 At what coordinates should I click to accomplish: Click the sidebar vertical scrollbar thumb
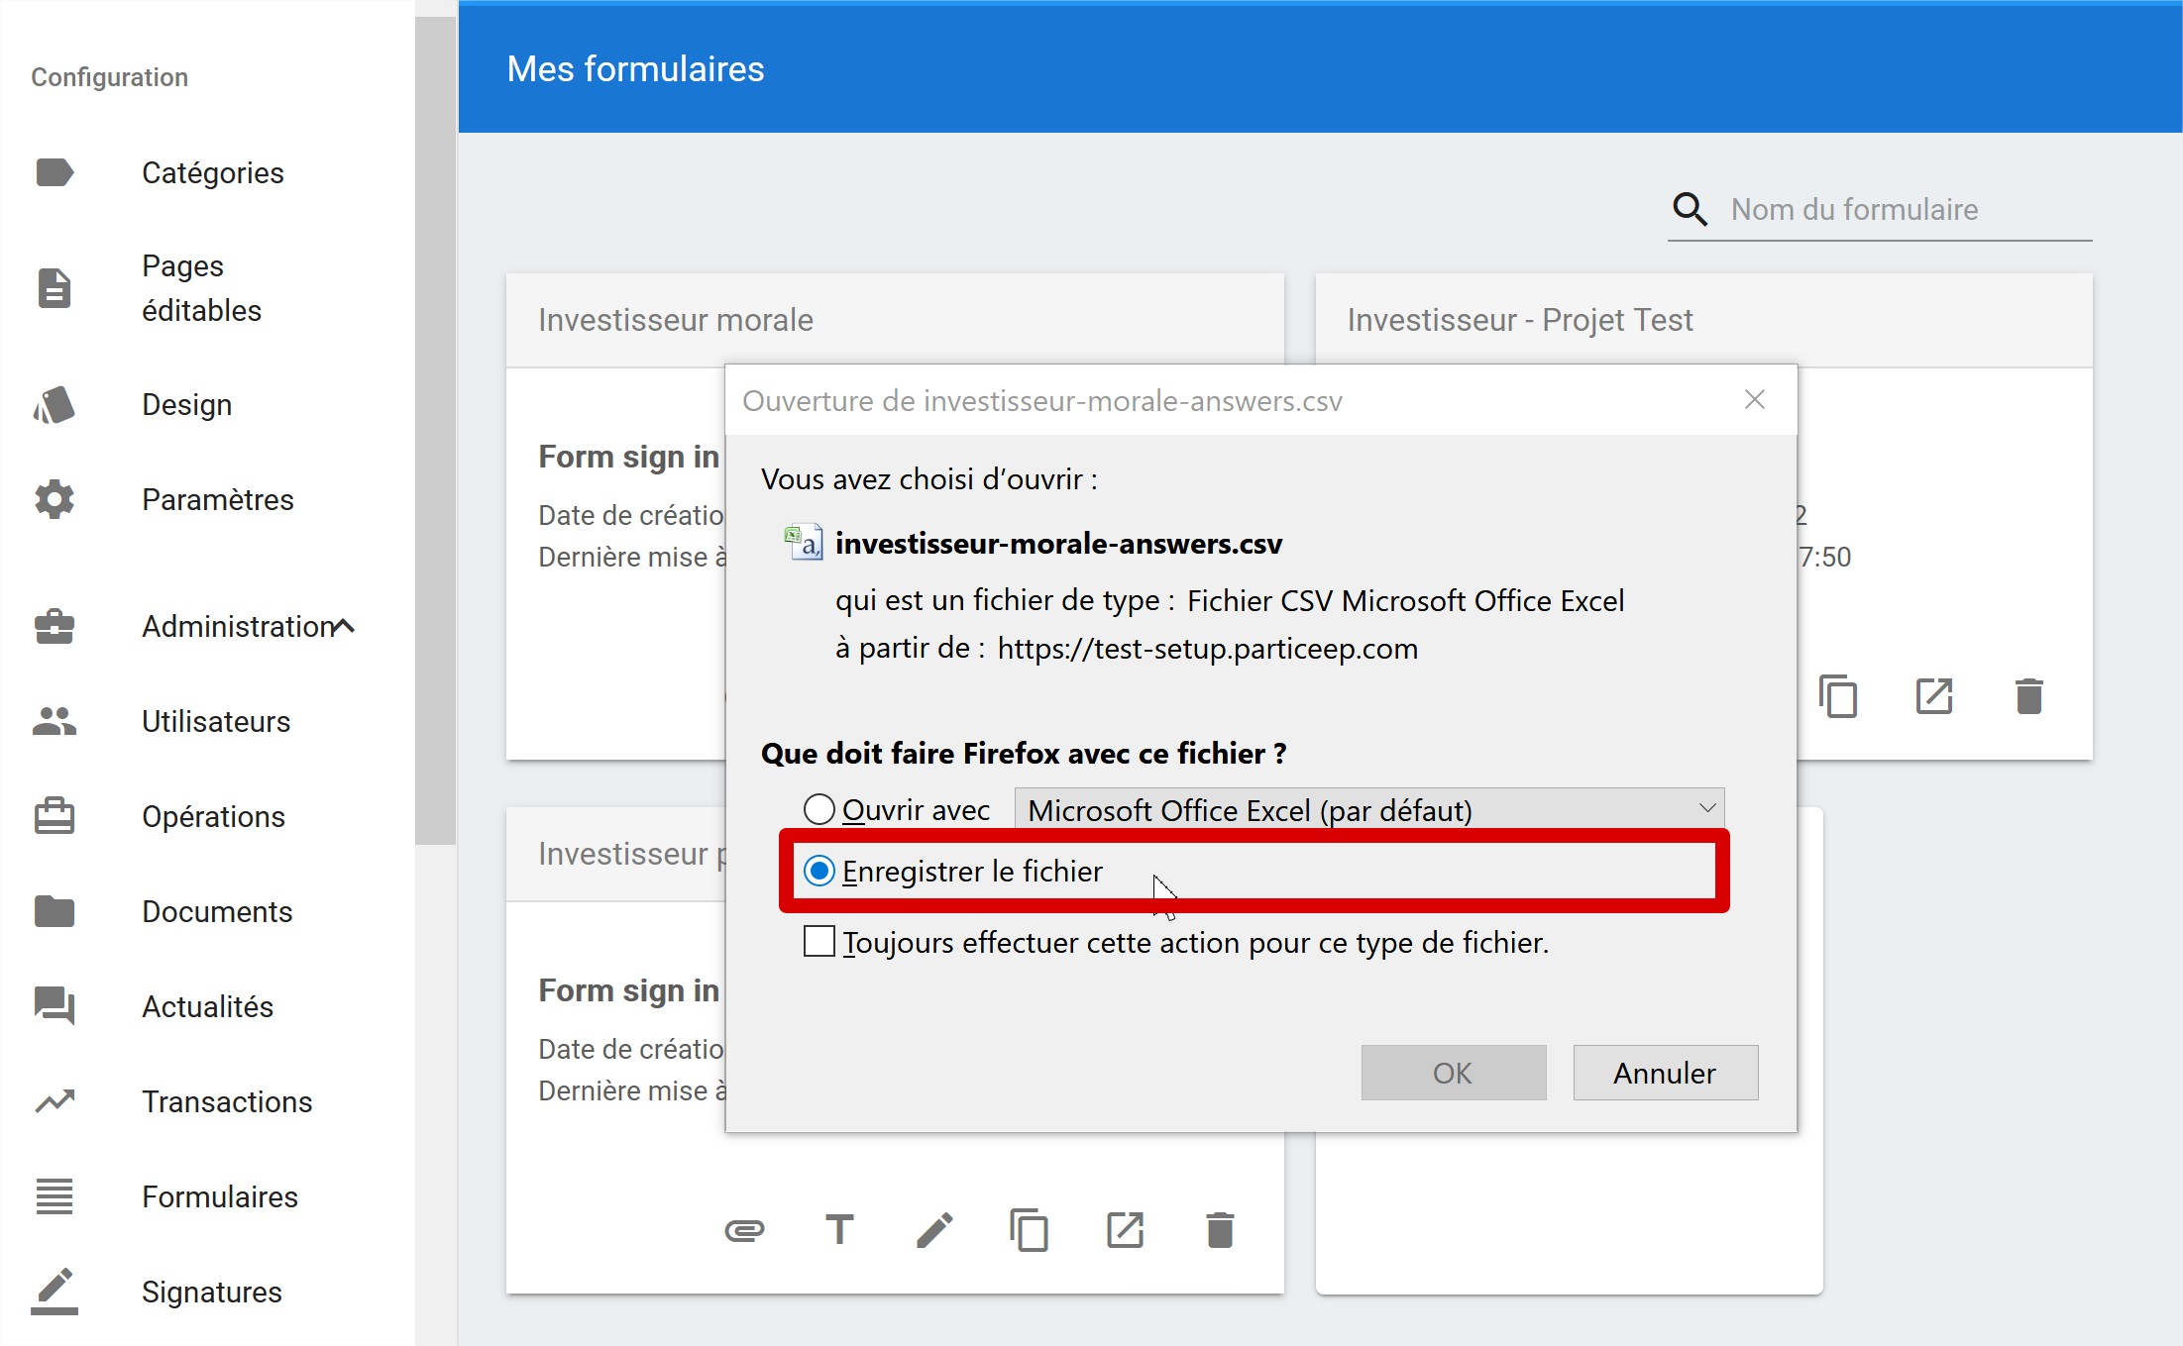tap(435, 429)
